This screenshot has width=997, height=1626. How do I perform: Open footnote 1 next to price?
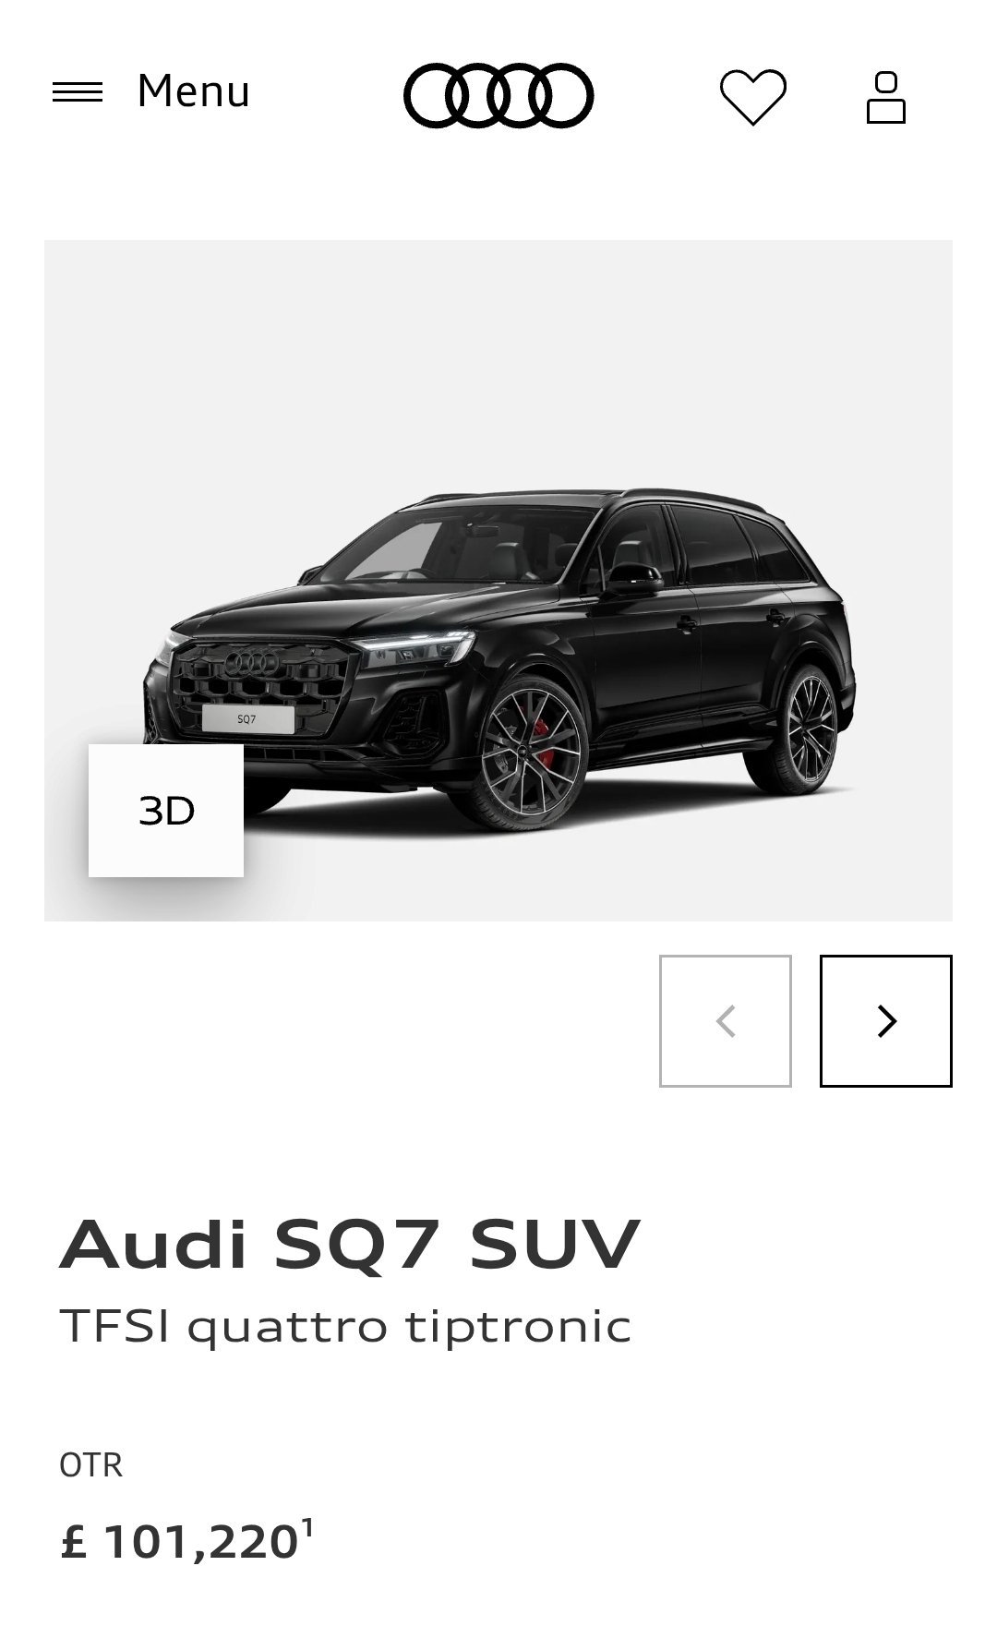pyautogui.click(x=308, y=1525)
